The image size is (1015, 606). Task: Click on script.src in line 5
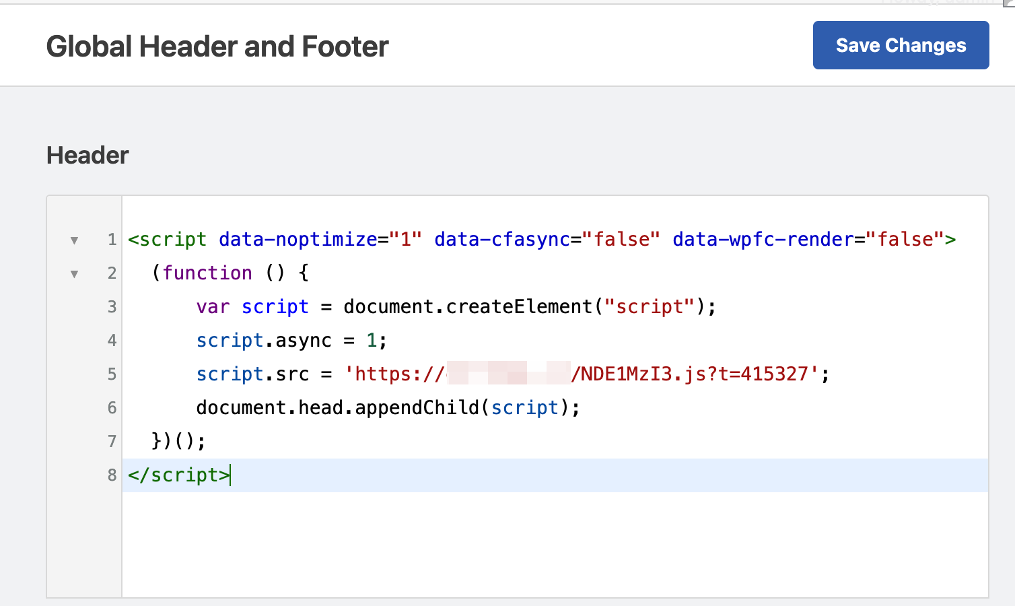(252, 374)
